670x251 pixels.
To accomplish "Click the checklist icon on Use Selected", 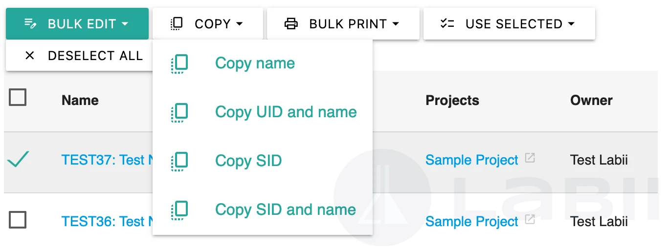I will (447, 23).
